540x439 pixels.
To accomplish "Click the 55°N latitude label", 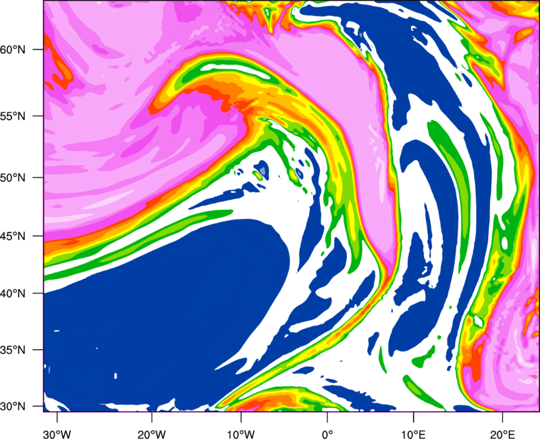I will pos(13,115).
